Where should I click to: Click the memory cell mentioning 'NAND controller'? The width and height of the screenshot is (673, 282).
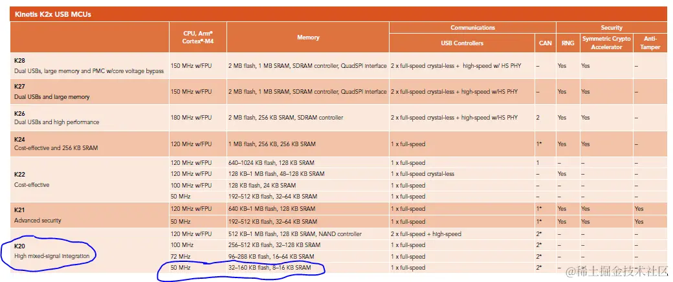295,234
